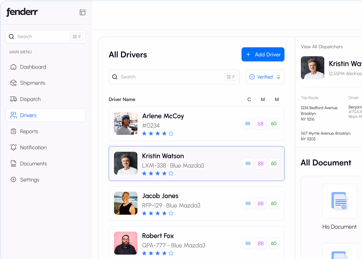Click Arlene McCoy's green 60 score badge
Viewport: 362px width, 259px height.
274,124
